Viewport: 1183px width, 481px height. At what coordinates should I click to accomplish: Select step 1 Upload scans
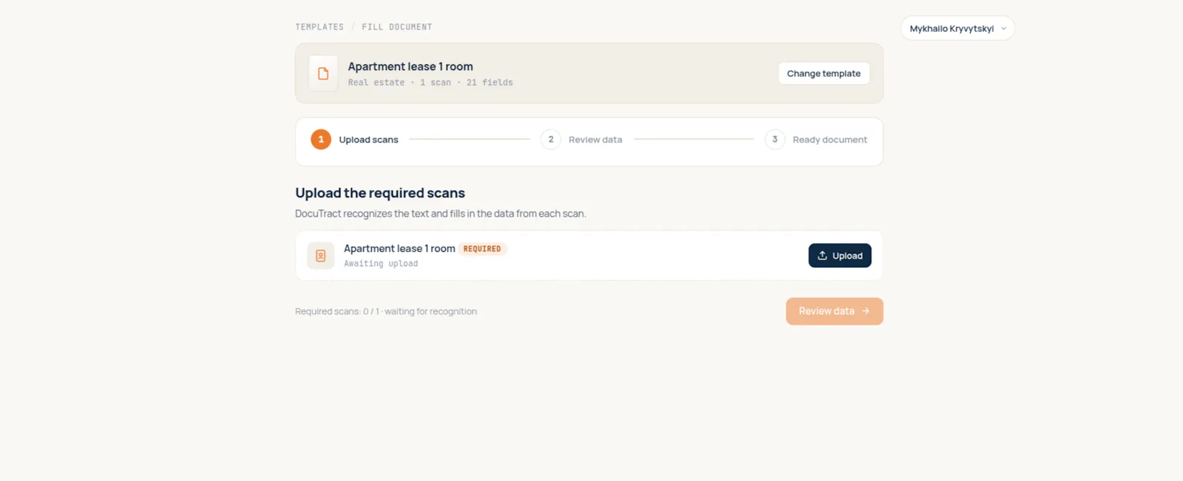[355, 140]
